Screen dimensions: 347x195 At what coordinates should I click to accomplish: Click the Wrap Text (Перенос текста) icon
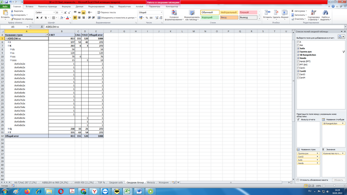(99, 12)
